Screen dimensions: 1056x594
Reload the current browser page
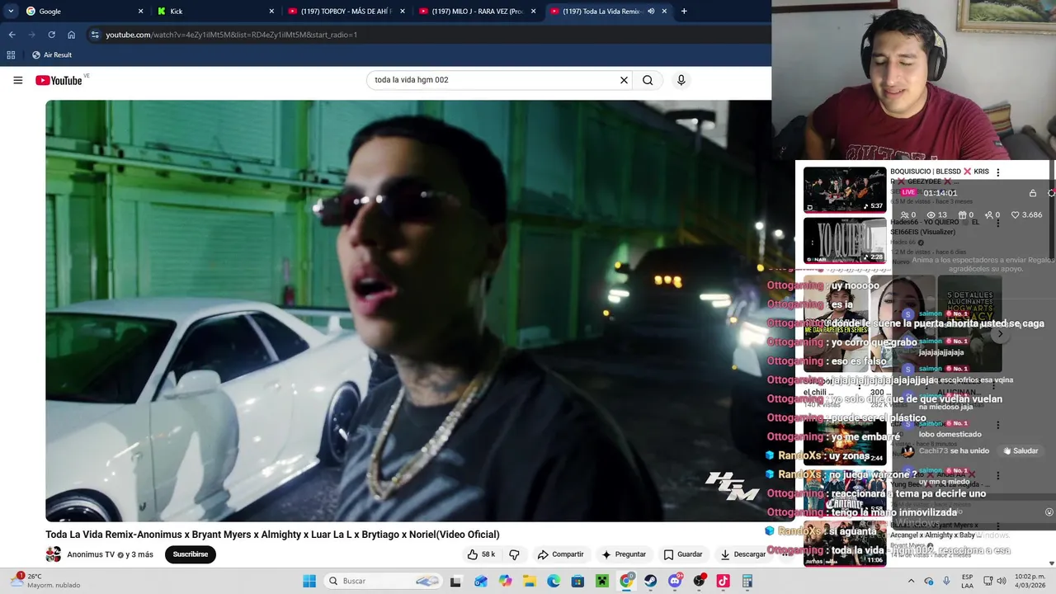point(51,35)
